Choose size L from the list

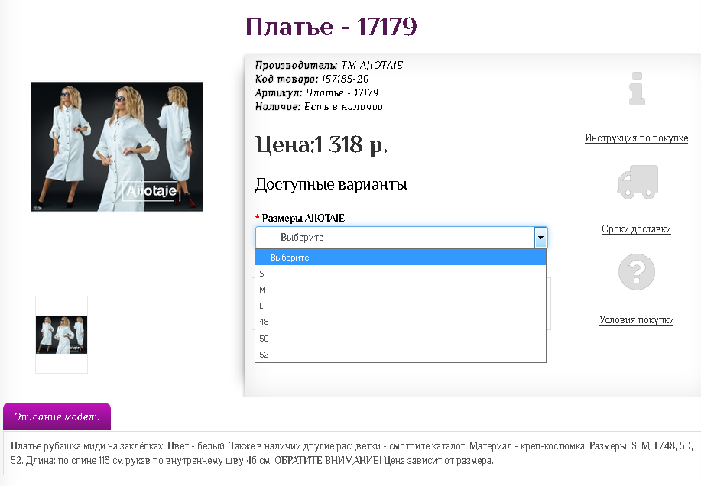pyautogui.click(x=401, y=306)
